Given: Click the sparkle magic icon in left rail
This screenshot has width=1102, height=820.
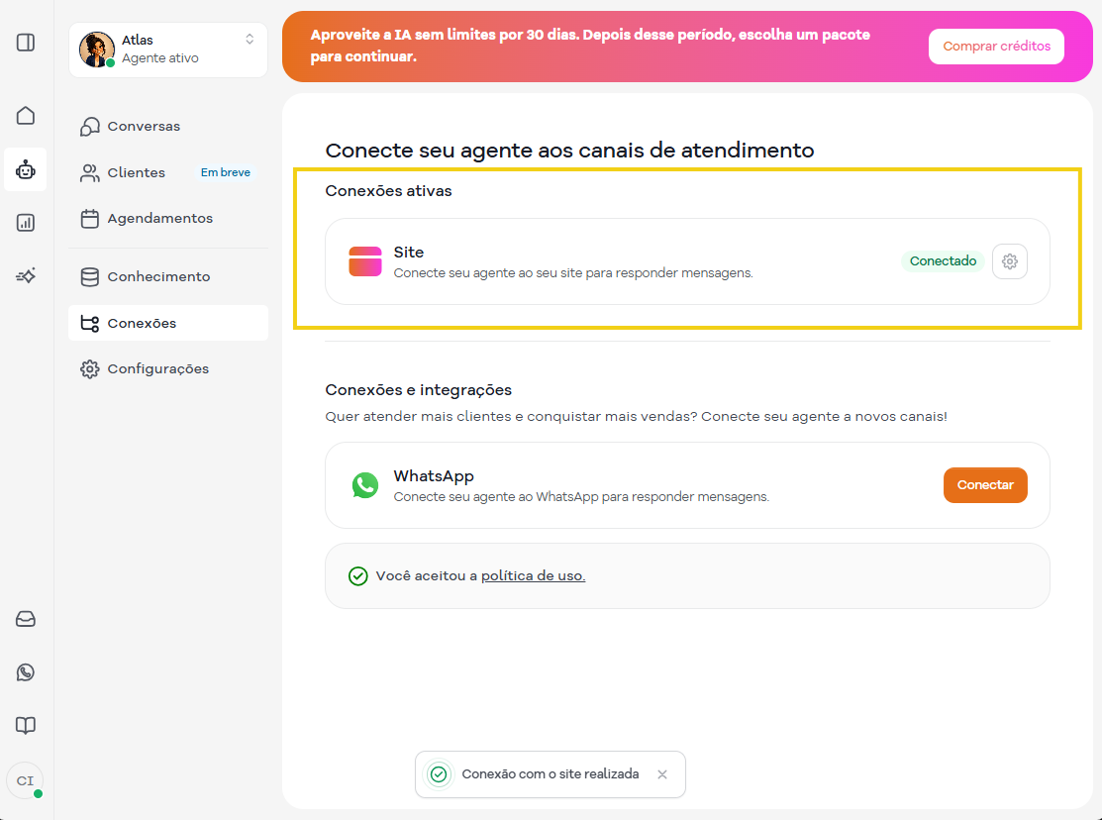Looking at the screenshot, I should [26, 275].
